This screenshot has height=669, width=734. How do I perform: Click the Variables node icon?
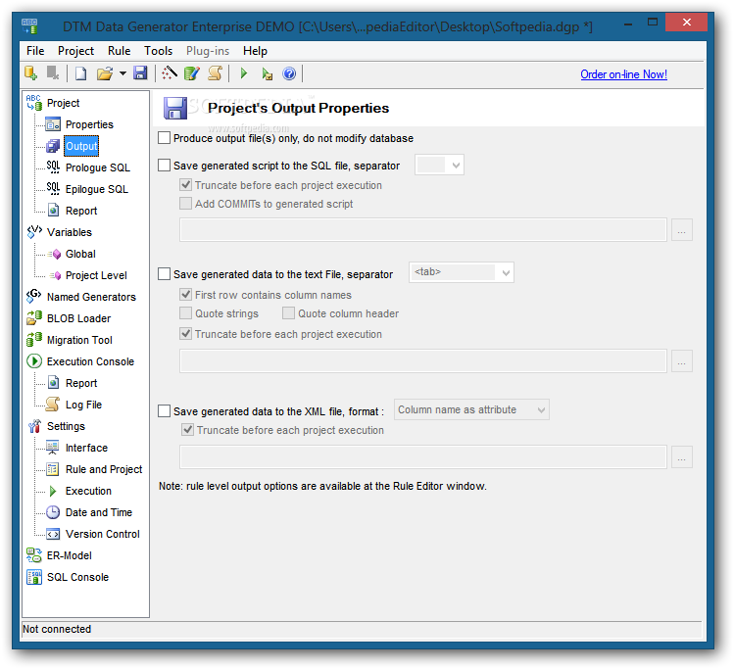coord(34,232)
